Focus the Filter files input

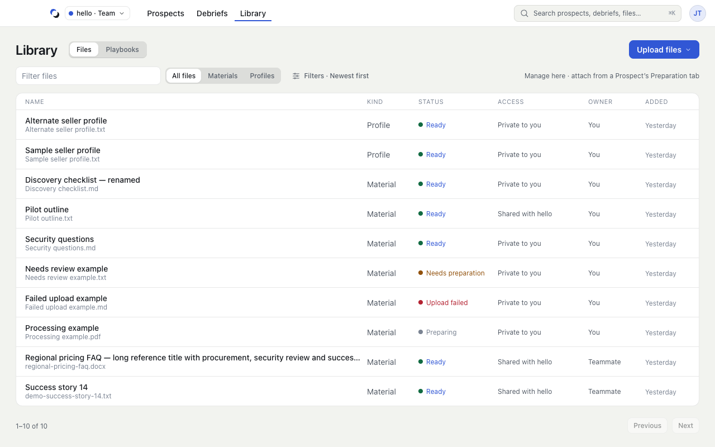[x=88, y=76]
